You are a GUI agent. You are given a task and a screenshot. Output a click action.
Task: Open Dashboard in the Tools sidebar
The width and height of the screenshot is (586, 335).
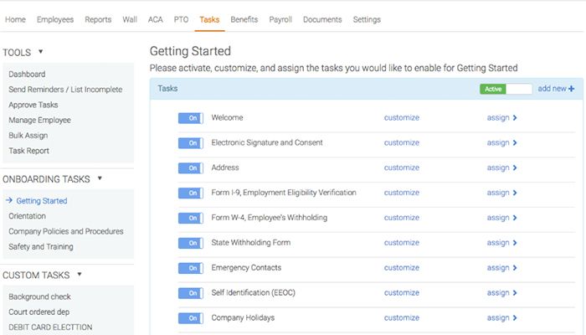click(27, 75)
